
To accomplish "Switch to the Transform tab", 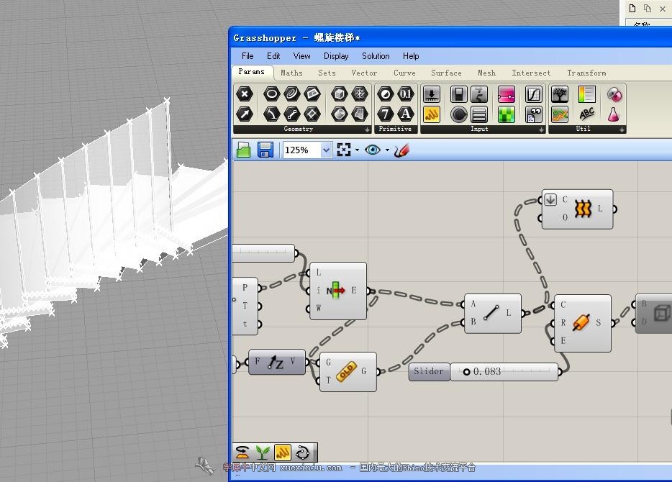I will pyautogui.click(x=586, y=73).
